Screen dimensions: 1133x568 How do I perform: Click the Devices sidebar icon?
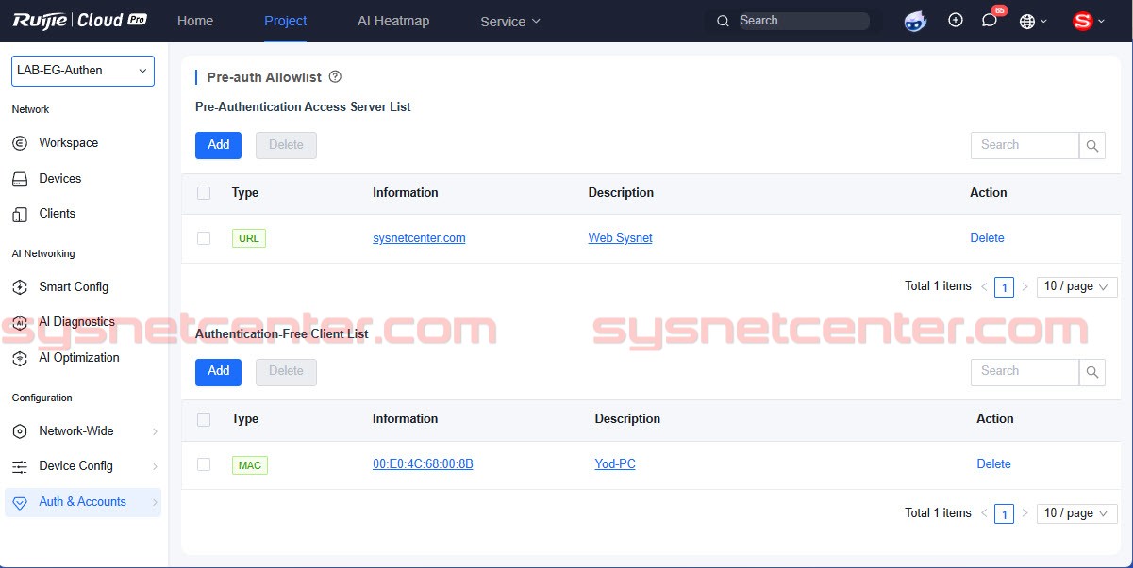(x=20, y=179)
